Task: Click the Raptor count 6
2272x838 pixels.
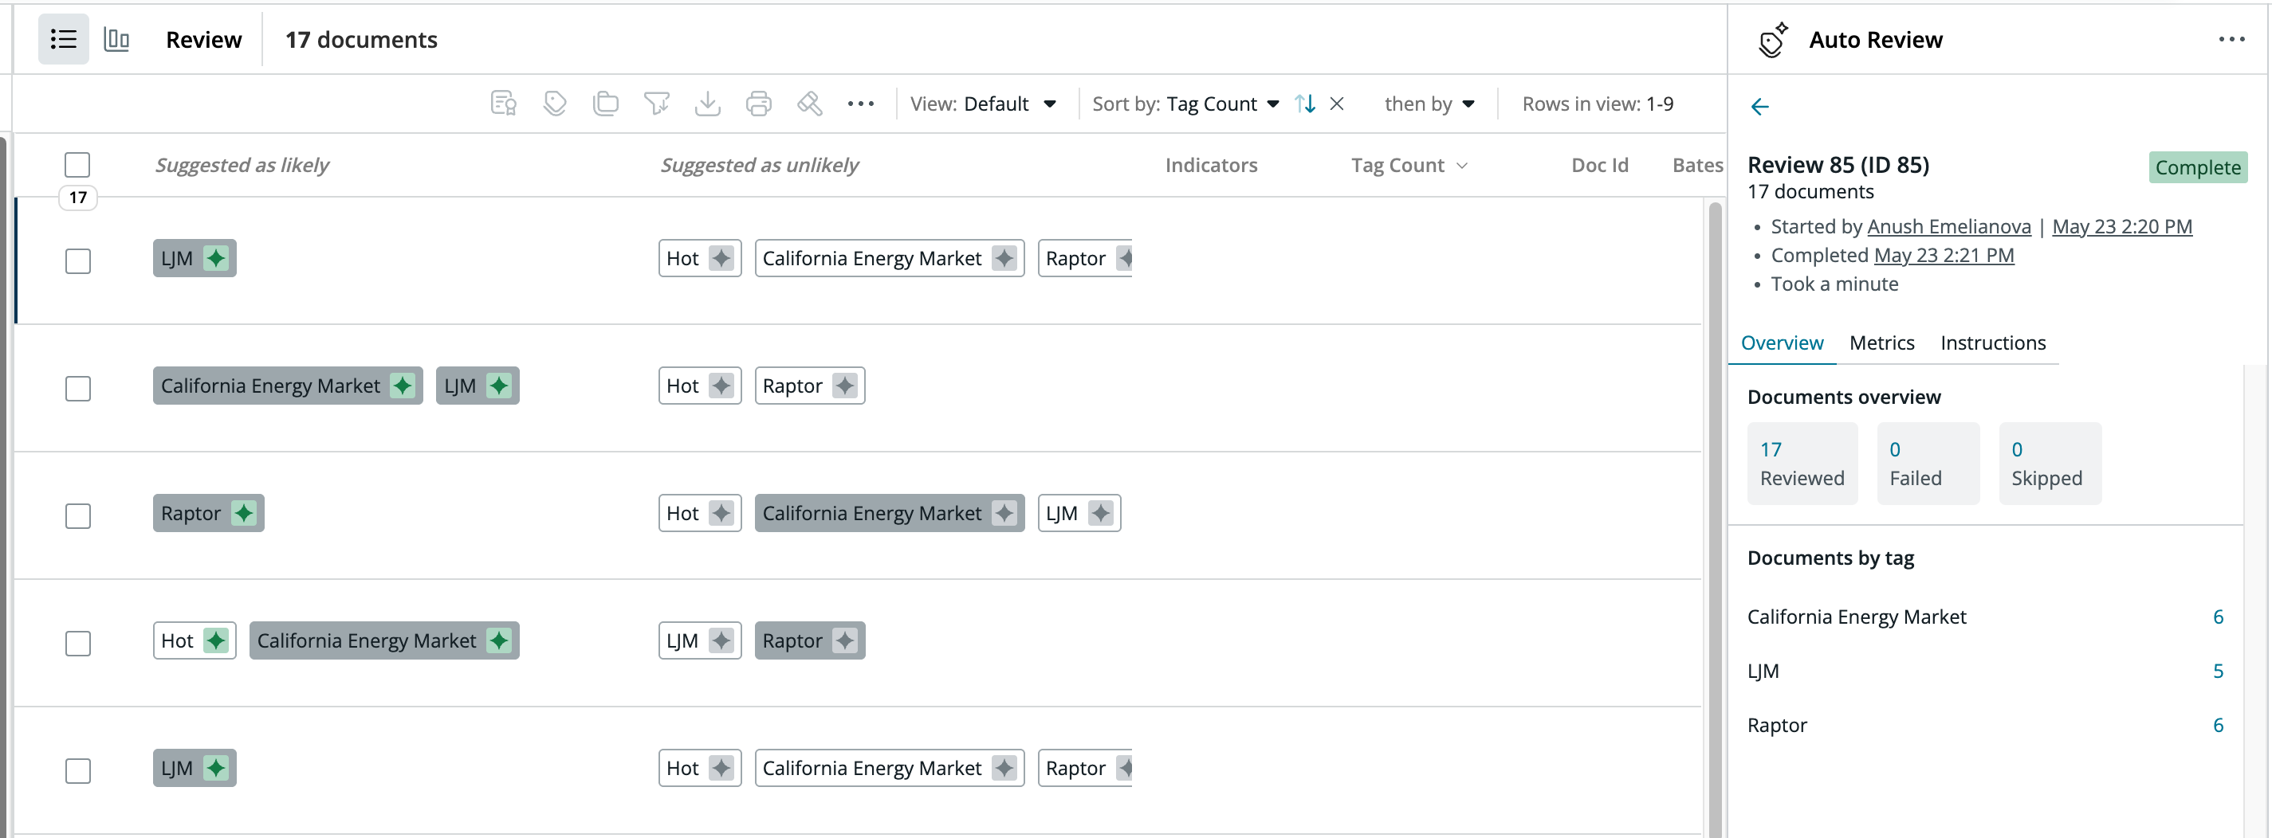Action: click(x=2217, y=725)
